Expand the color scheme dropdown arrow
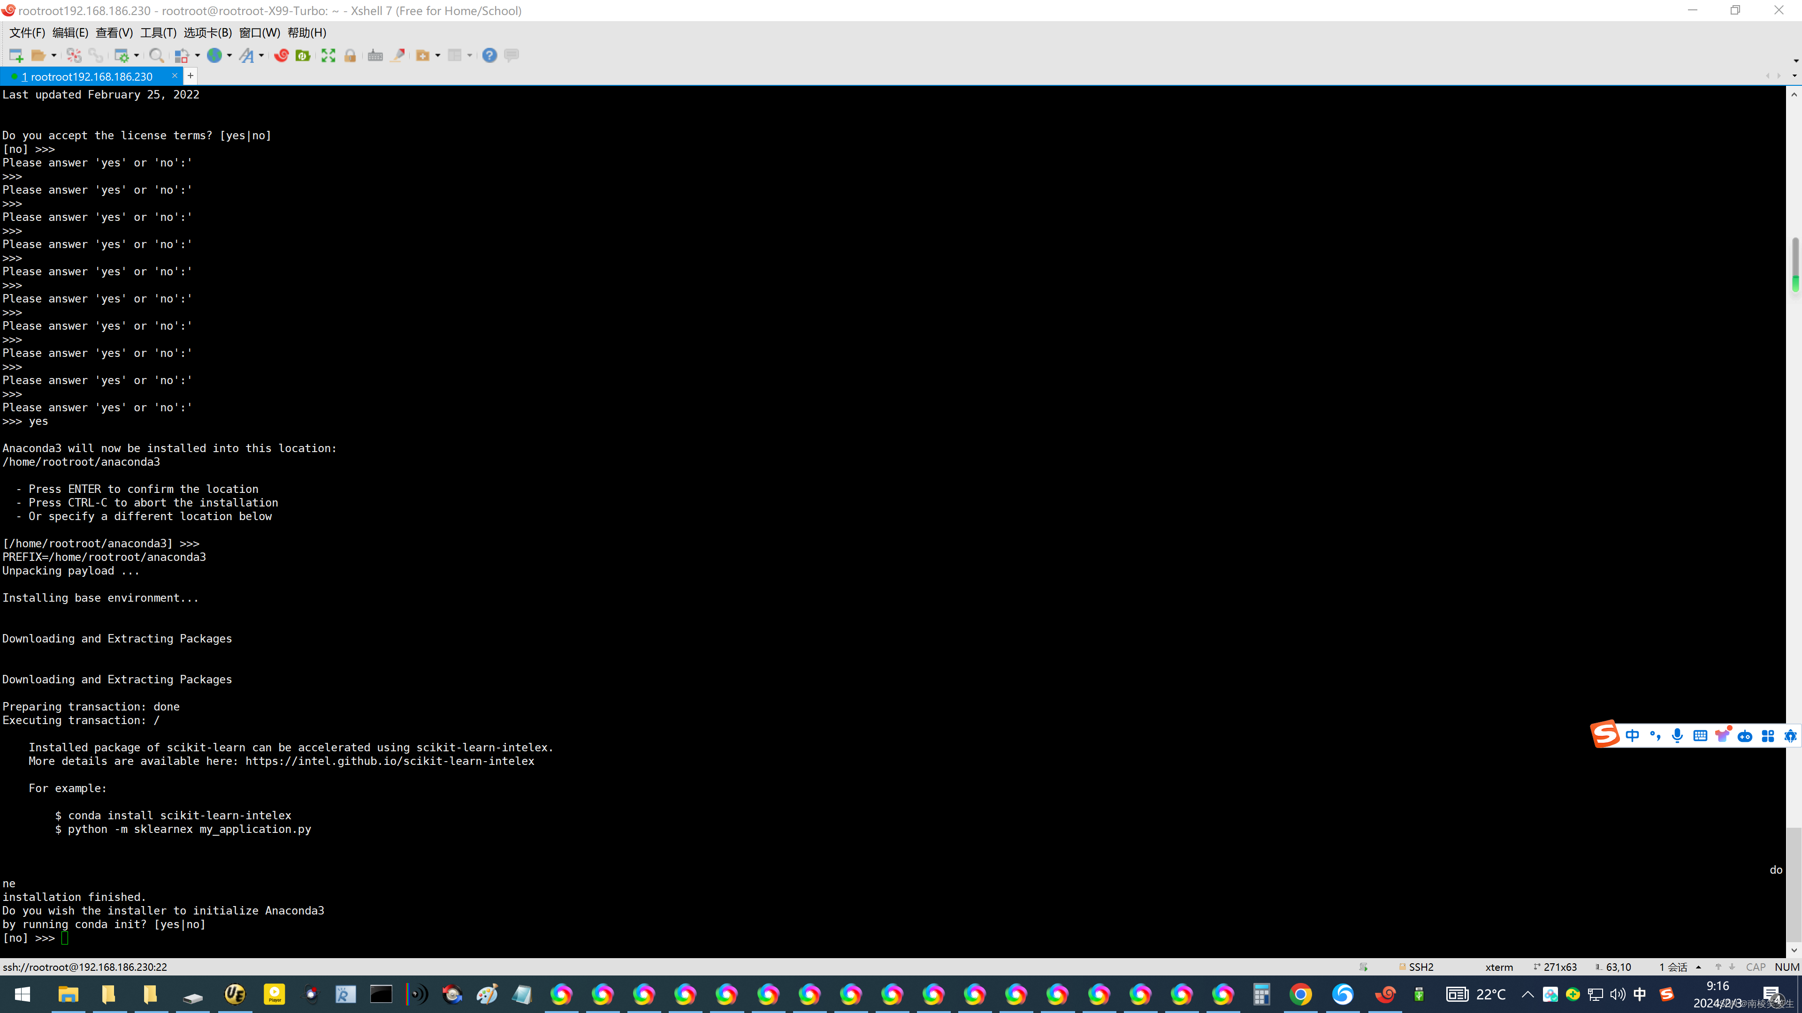Image resolution: width=1802 pixels, height=1013 pixels. click(197, 55)
